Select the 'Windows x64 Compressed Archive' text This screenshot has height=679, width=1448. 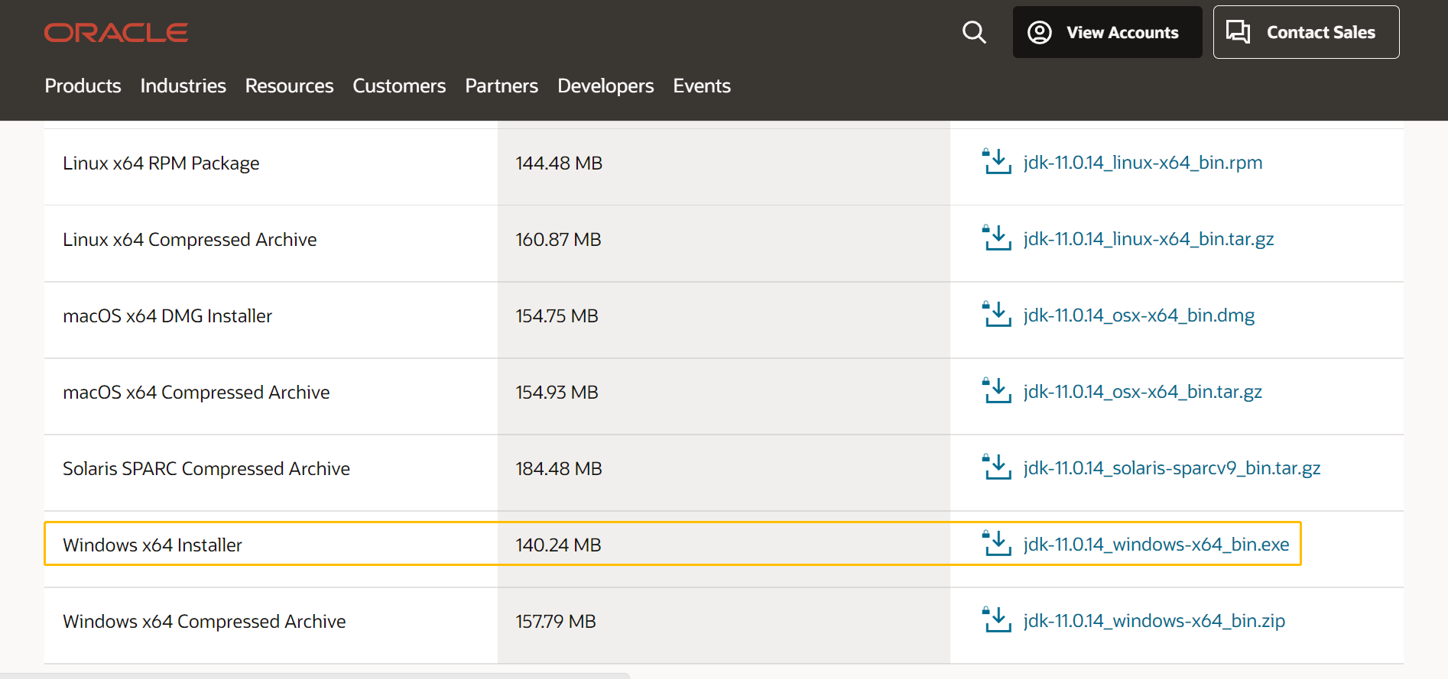point(204,622)
